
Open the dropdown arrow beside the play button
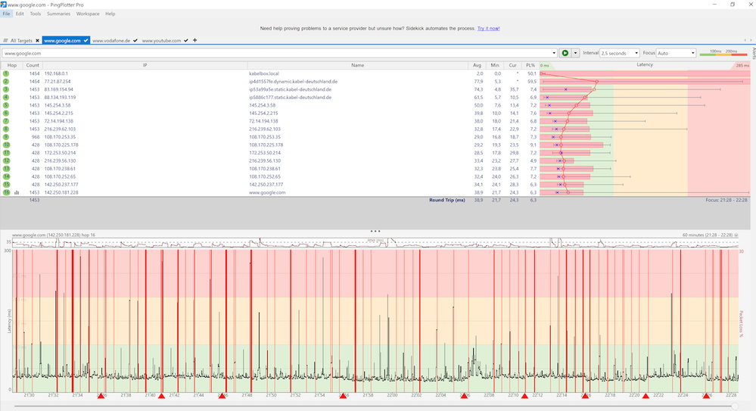tap(574, 53)
